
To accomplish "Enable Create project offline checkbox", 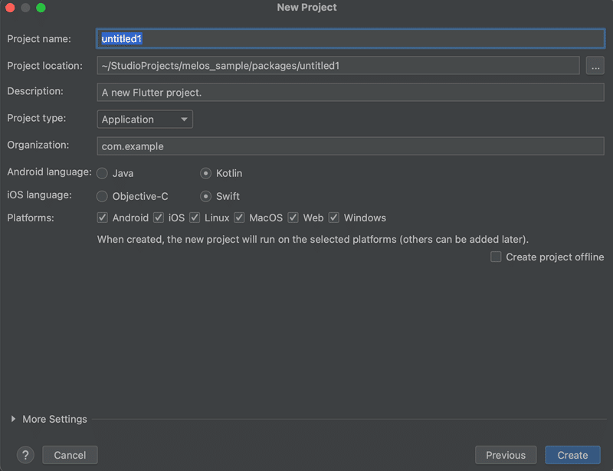I will pyautogui.click(x=497, y=257).
